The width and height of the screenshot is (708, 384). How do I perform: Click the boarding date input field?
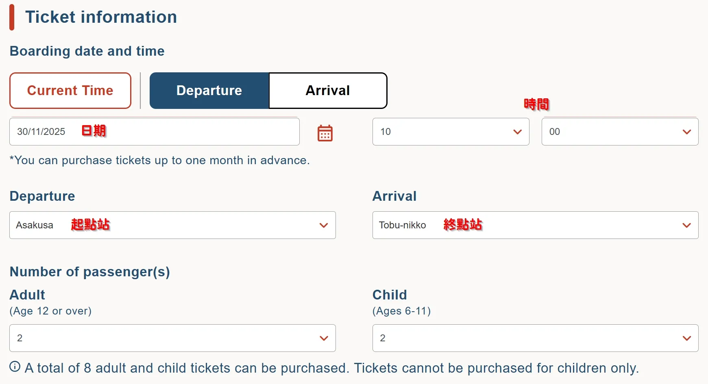tap(155, 132)
